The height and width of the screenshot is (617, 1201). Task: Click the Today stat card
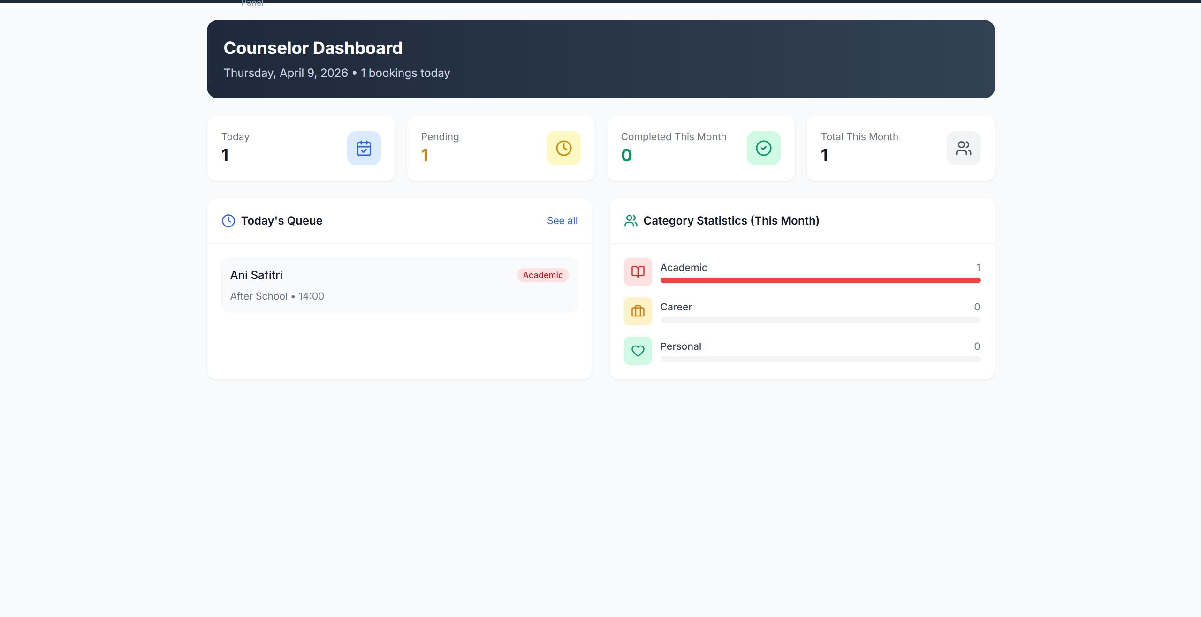[x=300, y=148]
